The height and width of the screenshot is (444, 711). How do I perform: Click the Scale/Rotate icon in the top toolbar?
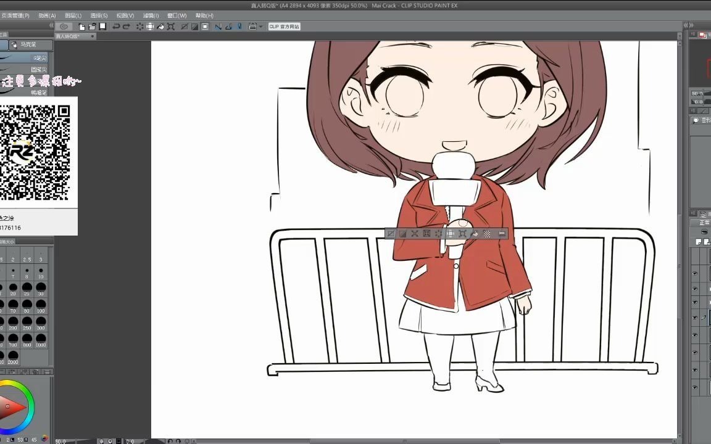tap(171, 27)
